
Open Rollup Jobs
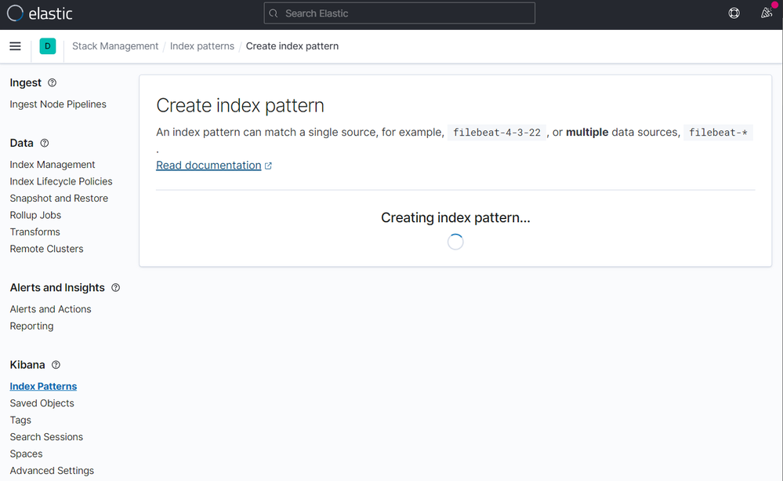click(x=35, y=215)
